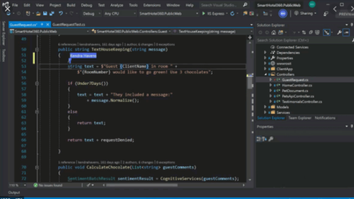Click Alphabetical sort icon in Properties panel
This screenshot has width=354, height=199.
(x=264, y=139)
